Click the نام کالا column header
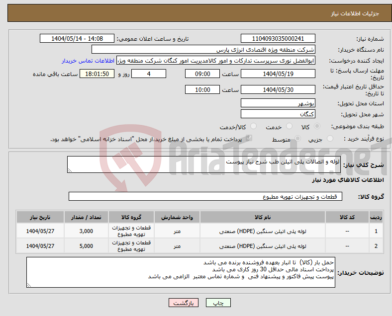 point(263,217)
